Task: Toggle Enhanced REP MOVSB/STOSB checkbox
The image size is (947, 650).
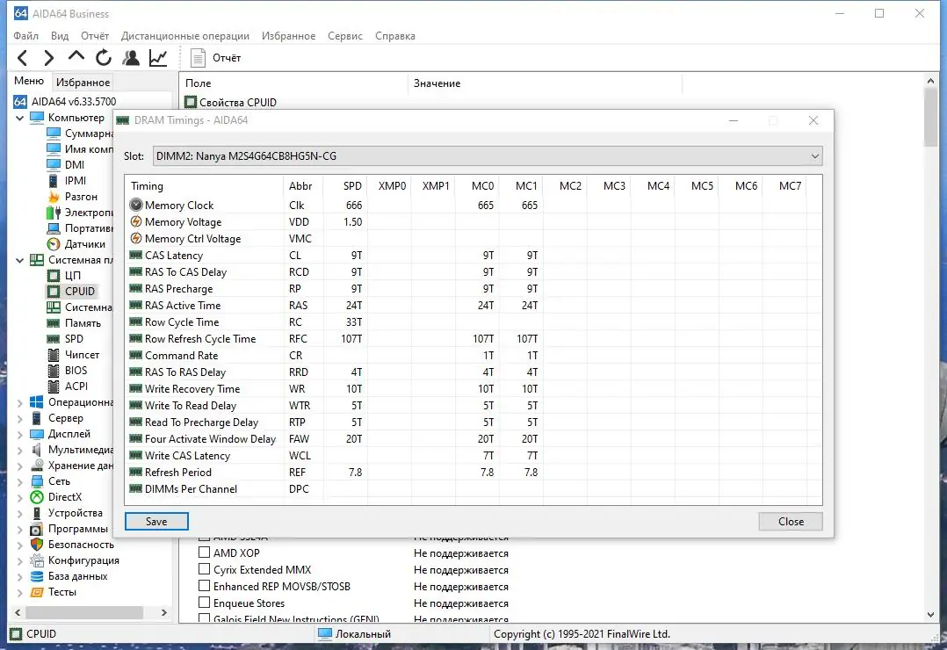Action: pos(204,586)
